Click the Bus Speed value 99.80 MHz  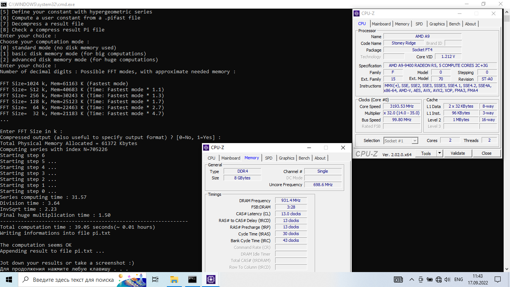[x=402, y=120]
